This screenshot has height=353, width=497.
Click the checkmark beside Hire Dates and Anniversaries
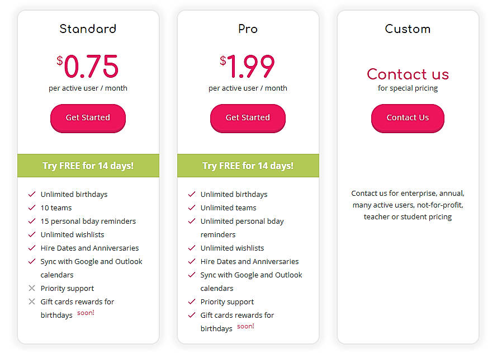31,248
